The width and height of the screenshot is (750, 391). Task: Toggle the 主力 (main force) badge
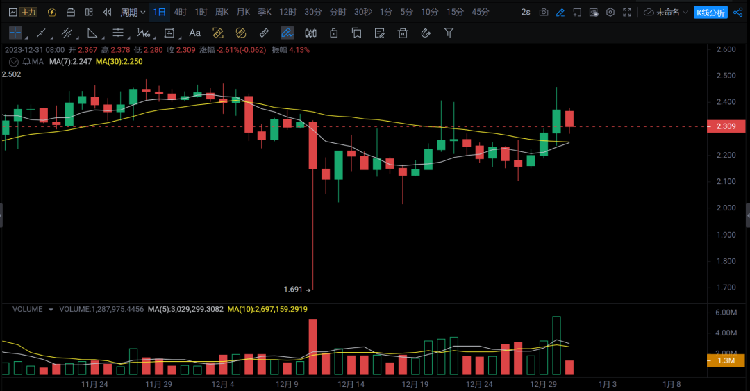(x=28, y=12)
